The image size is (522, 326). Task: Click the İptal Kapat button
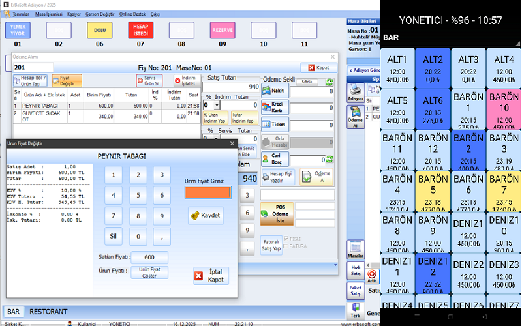click(211, 276)
